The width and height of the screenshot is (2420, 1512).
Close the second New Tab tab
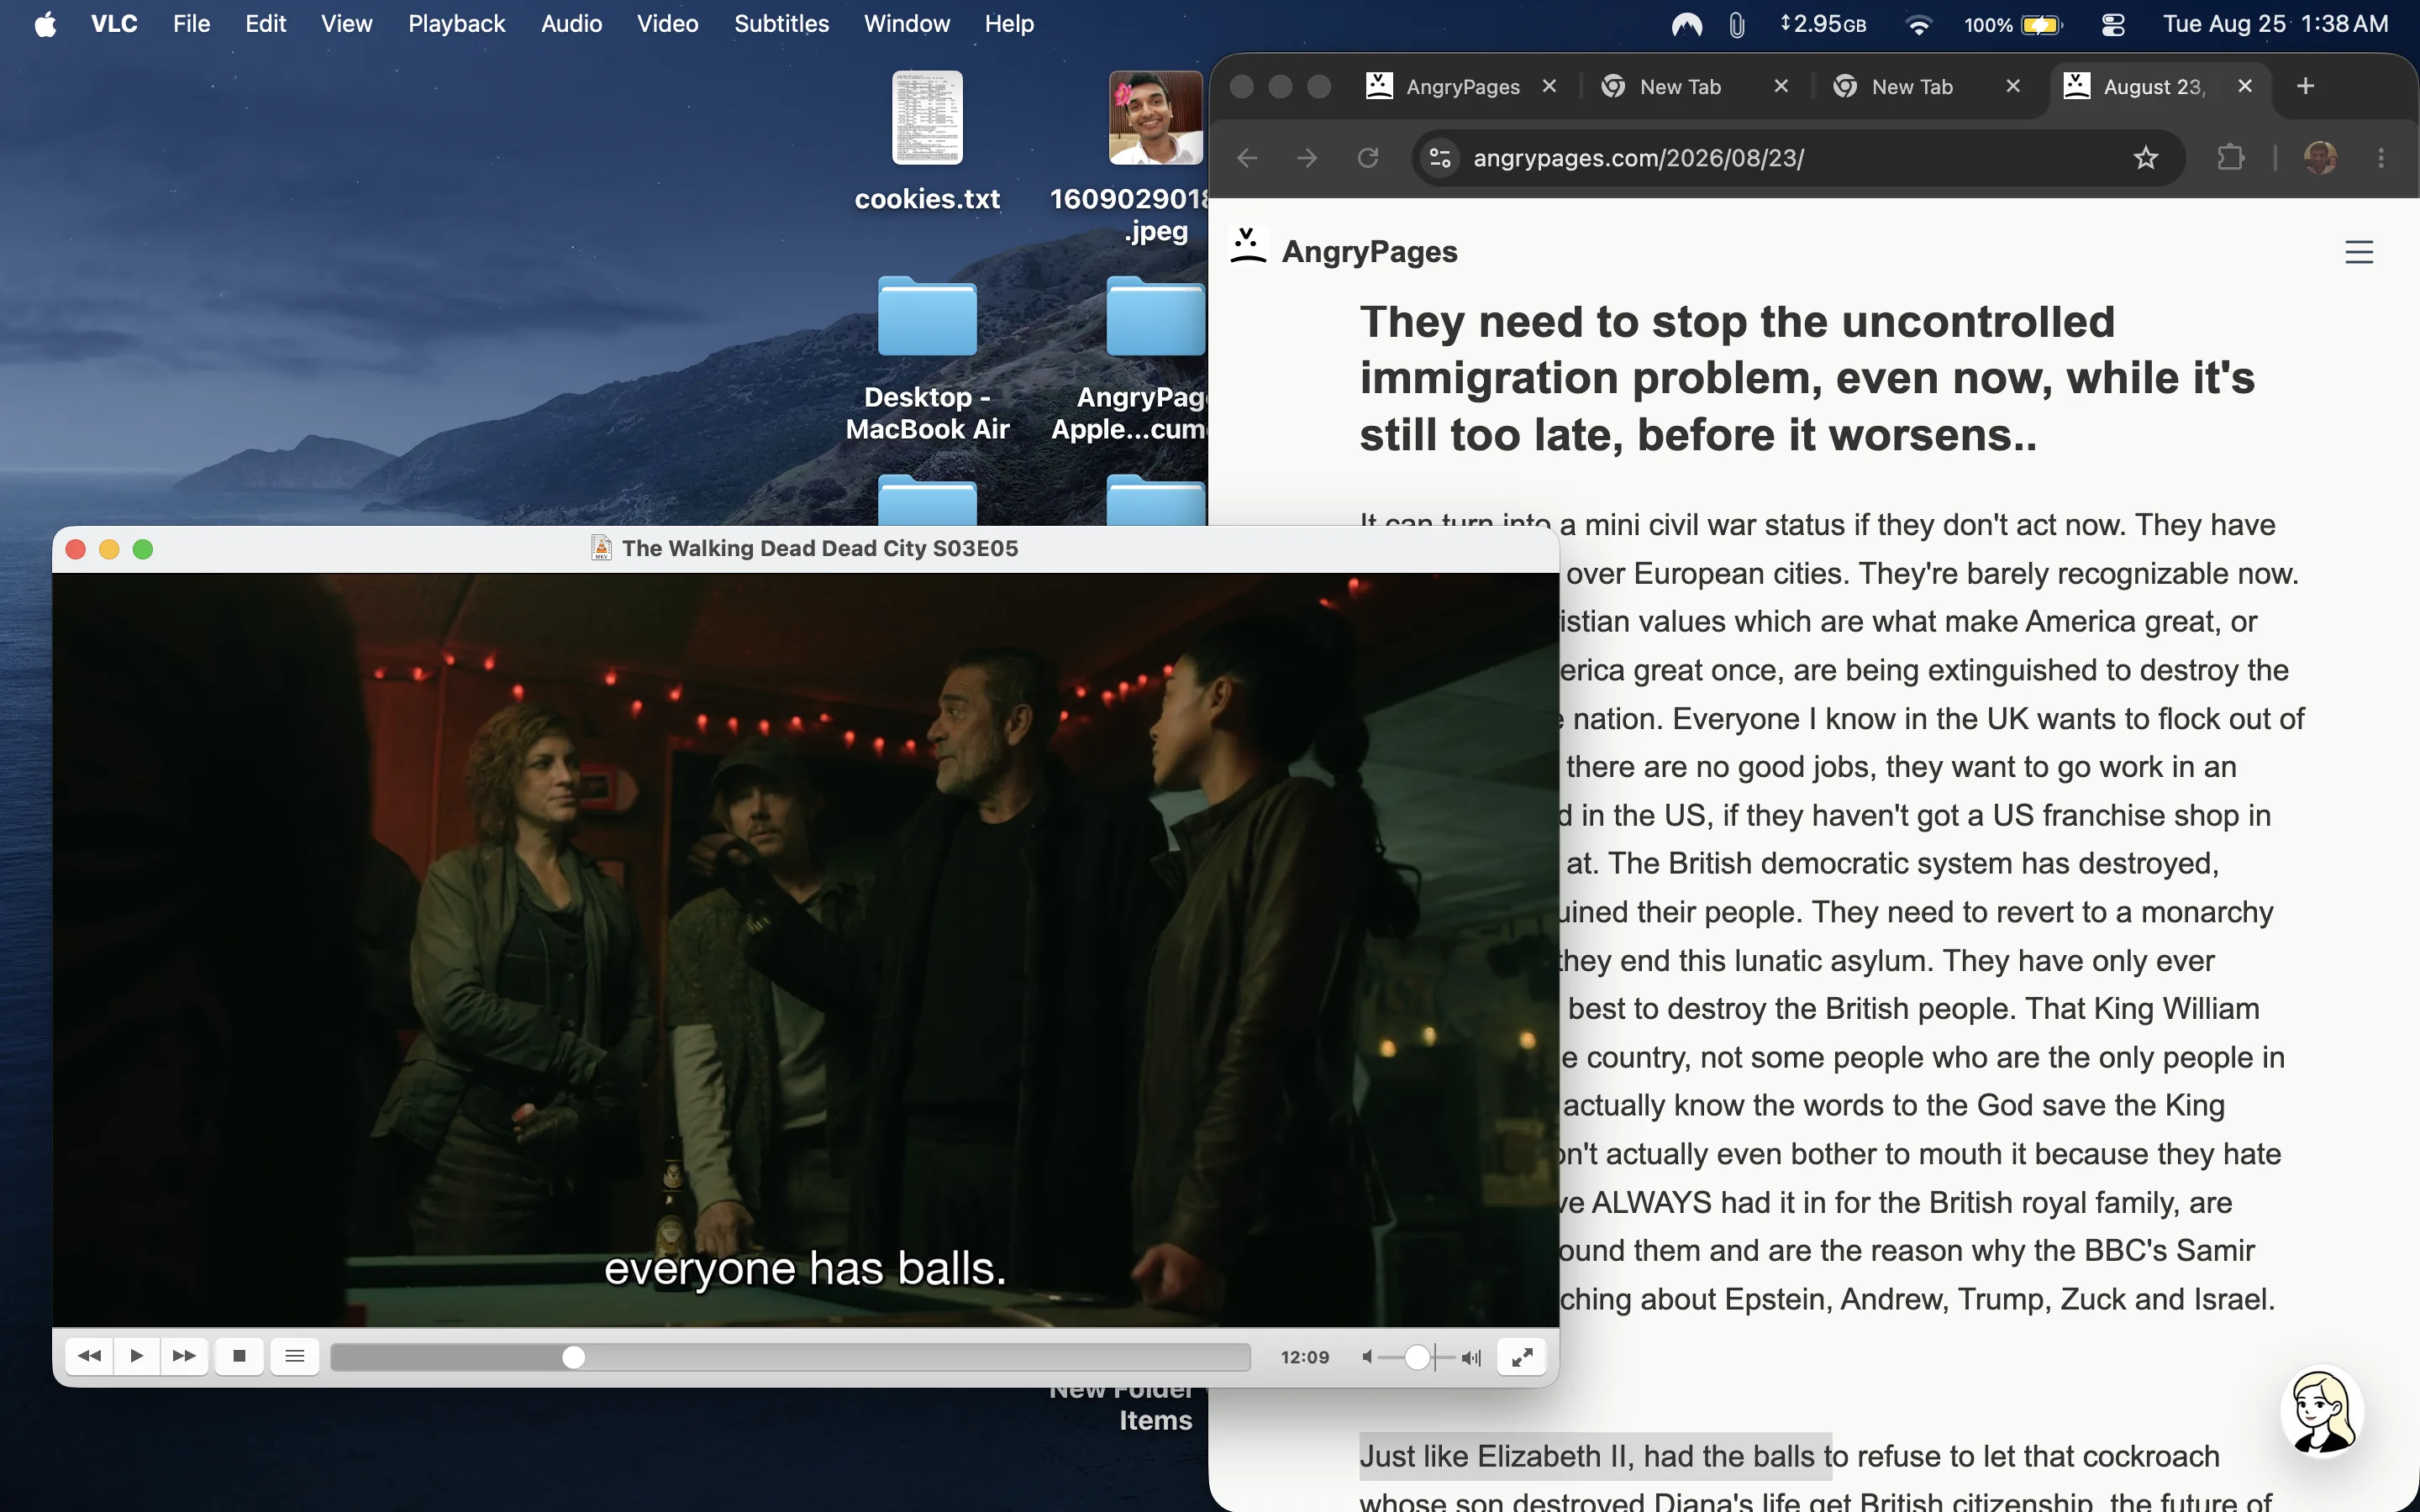2013,86
